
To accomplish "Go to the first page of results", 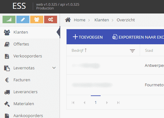I will click(x=73, y=103).
